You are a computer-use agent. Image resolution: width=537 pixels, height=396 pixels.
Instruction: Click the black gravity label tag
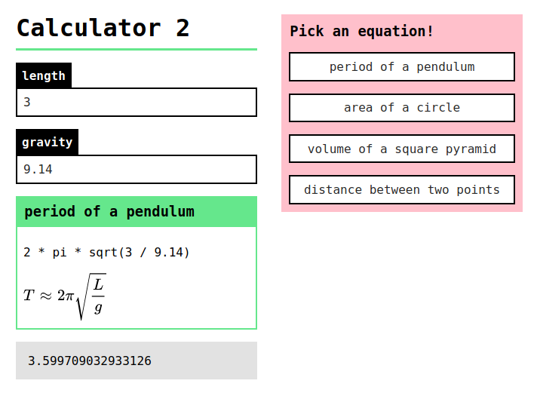[47, 142]
